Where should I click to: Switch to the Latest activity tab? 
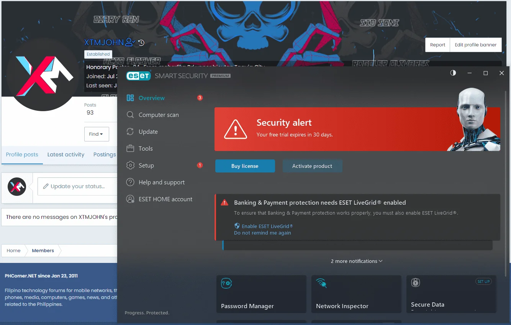pyautogui.click(x=66, y=154)
